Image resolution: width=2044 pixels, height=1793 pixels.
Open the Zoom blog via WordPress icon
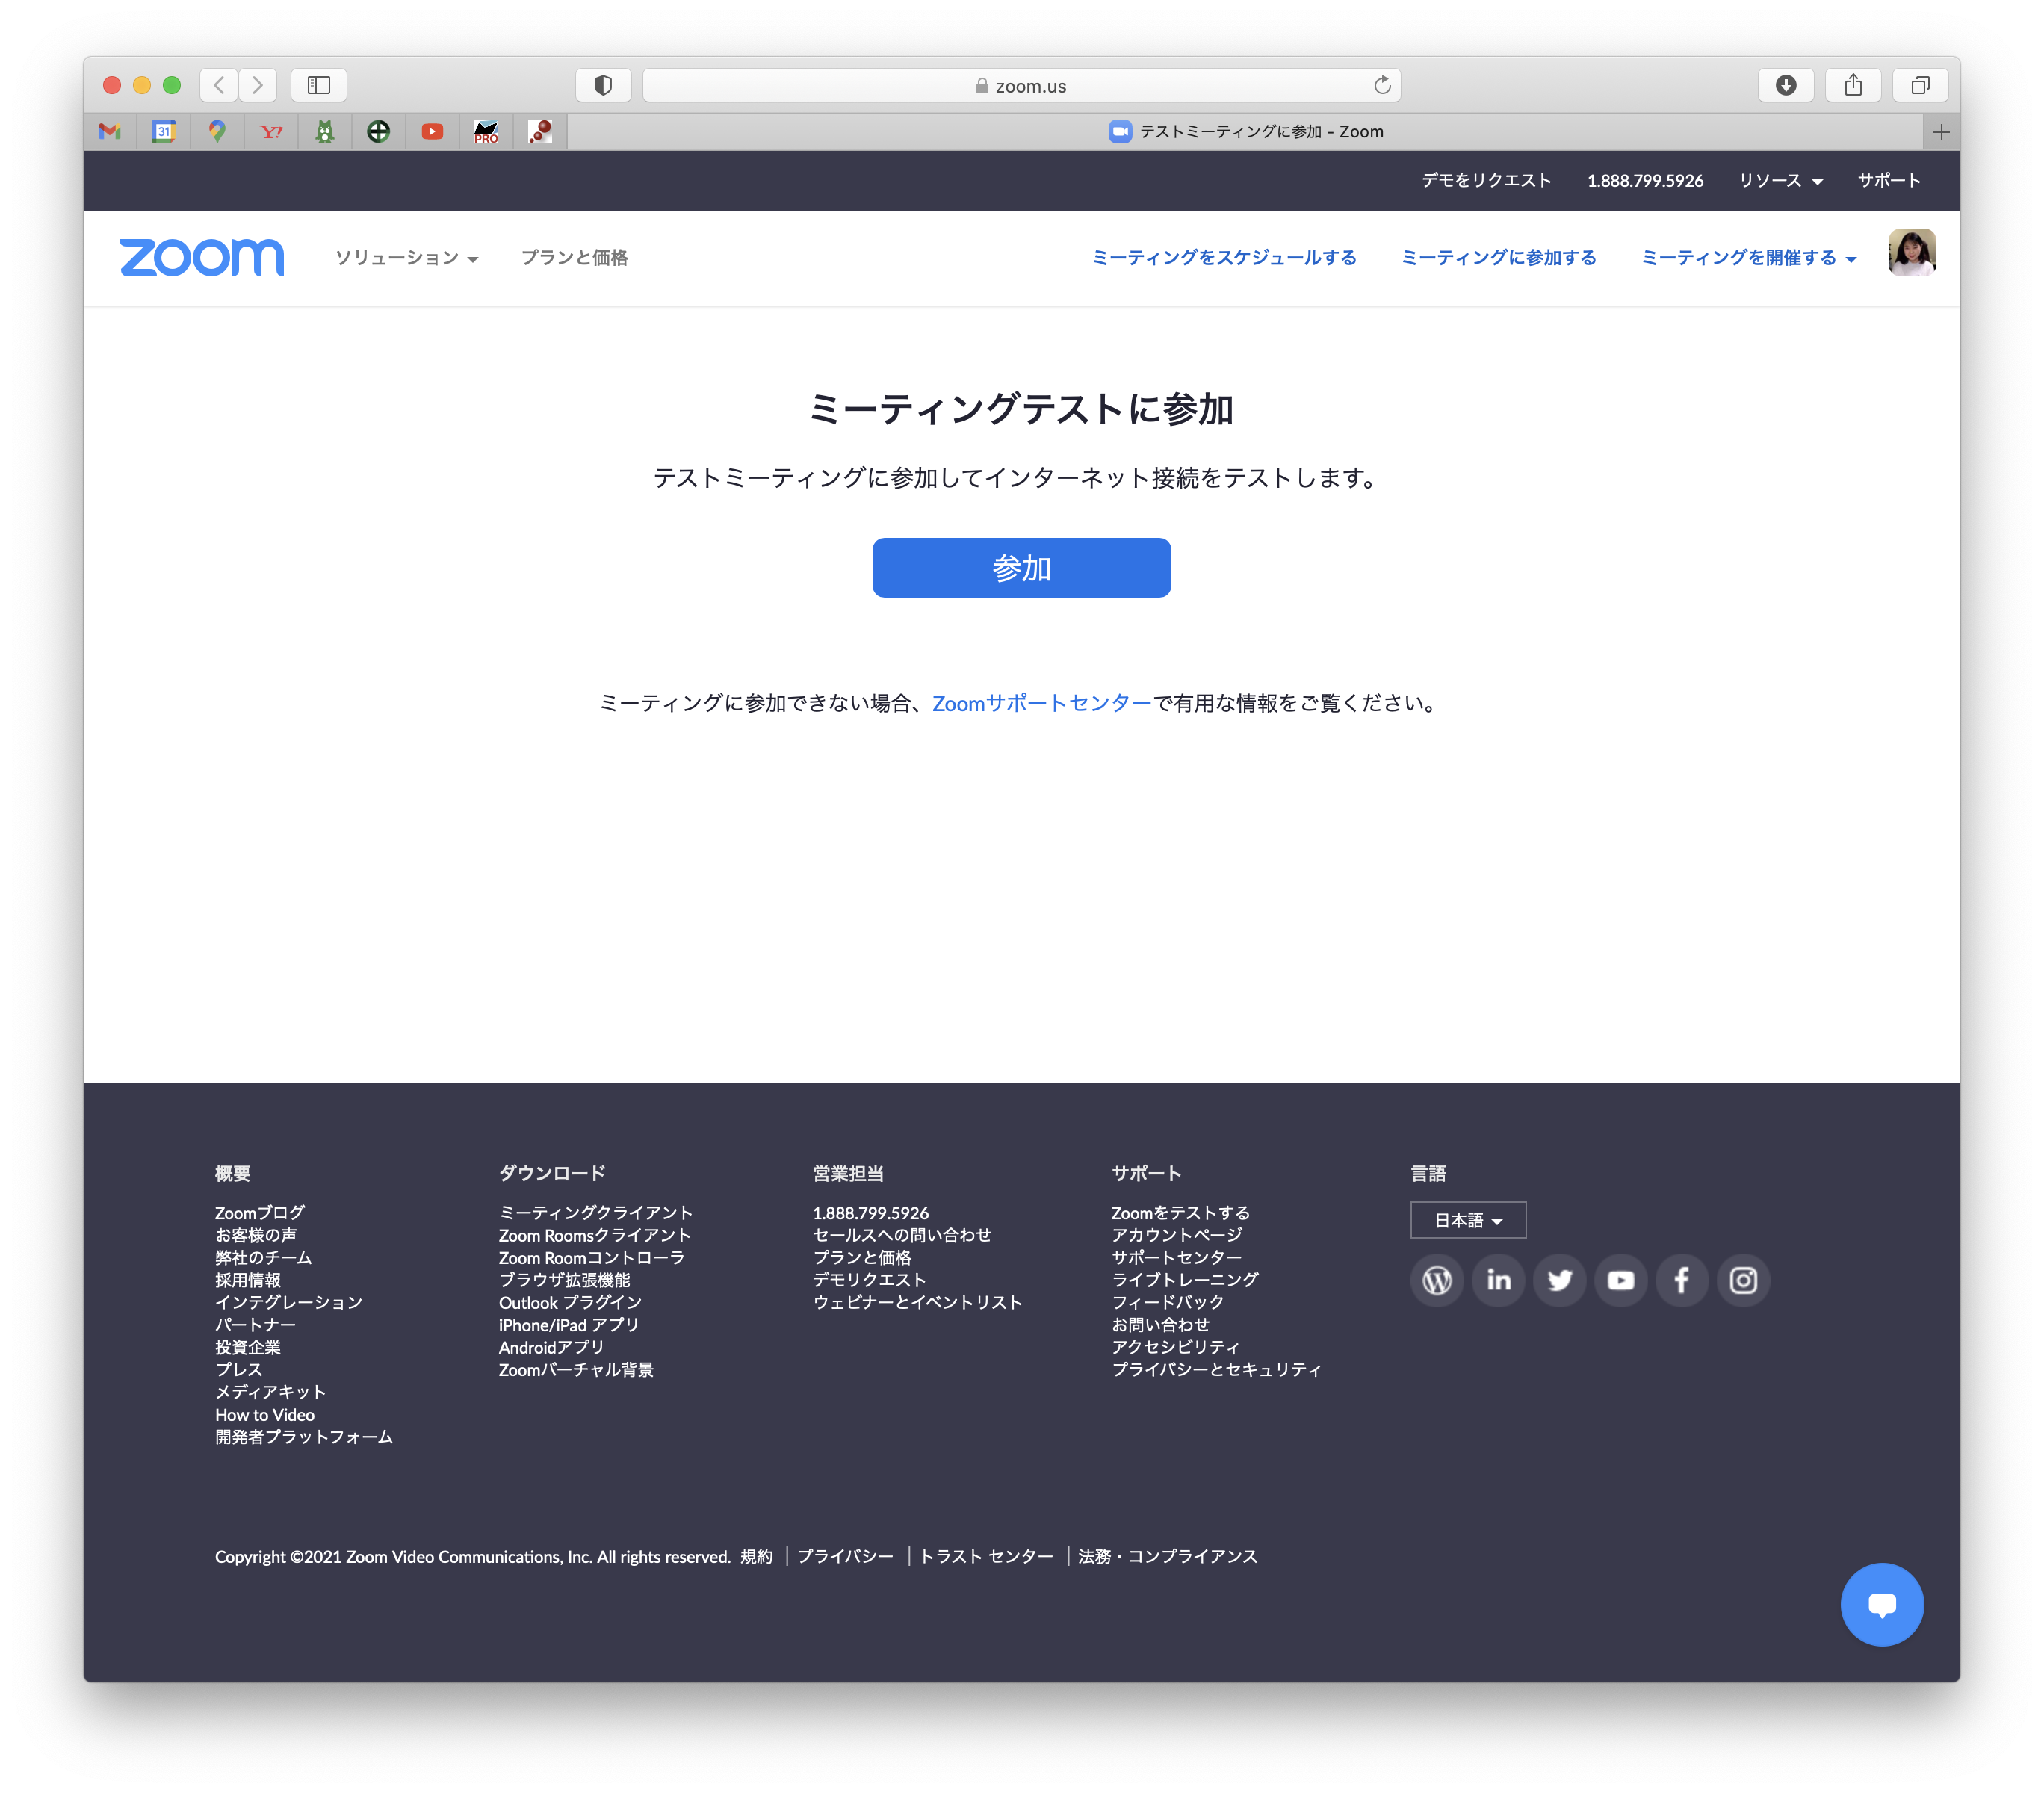click(x=1436, y=1280)
